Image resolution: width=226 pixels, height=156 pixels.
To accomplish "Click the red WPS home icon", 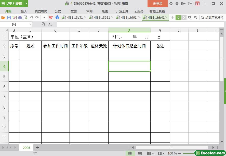I will pos(51,18).
